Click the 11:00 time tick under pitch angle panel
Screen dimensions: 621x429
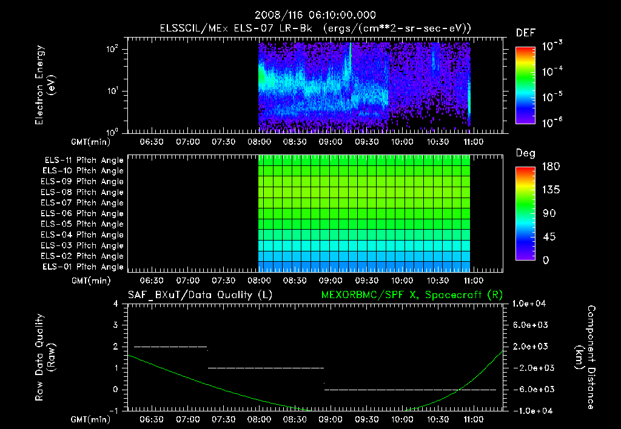(x=473, y=281)
